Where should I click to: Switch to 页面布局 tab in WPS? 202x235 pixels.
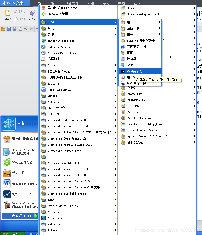tap(72, 3)
